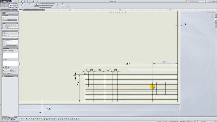217x122 pixels.
Task: Select the 420 dimension
Action: point(49,109)
